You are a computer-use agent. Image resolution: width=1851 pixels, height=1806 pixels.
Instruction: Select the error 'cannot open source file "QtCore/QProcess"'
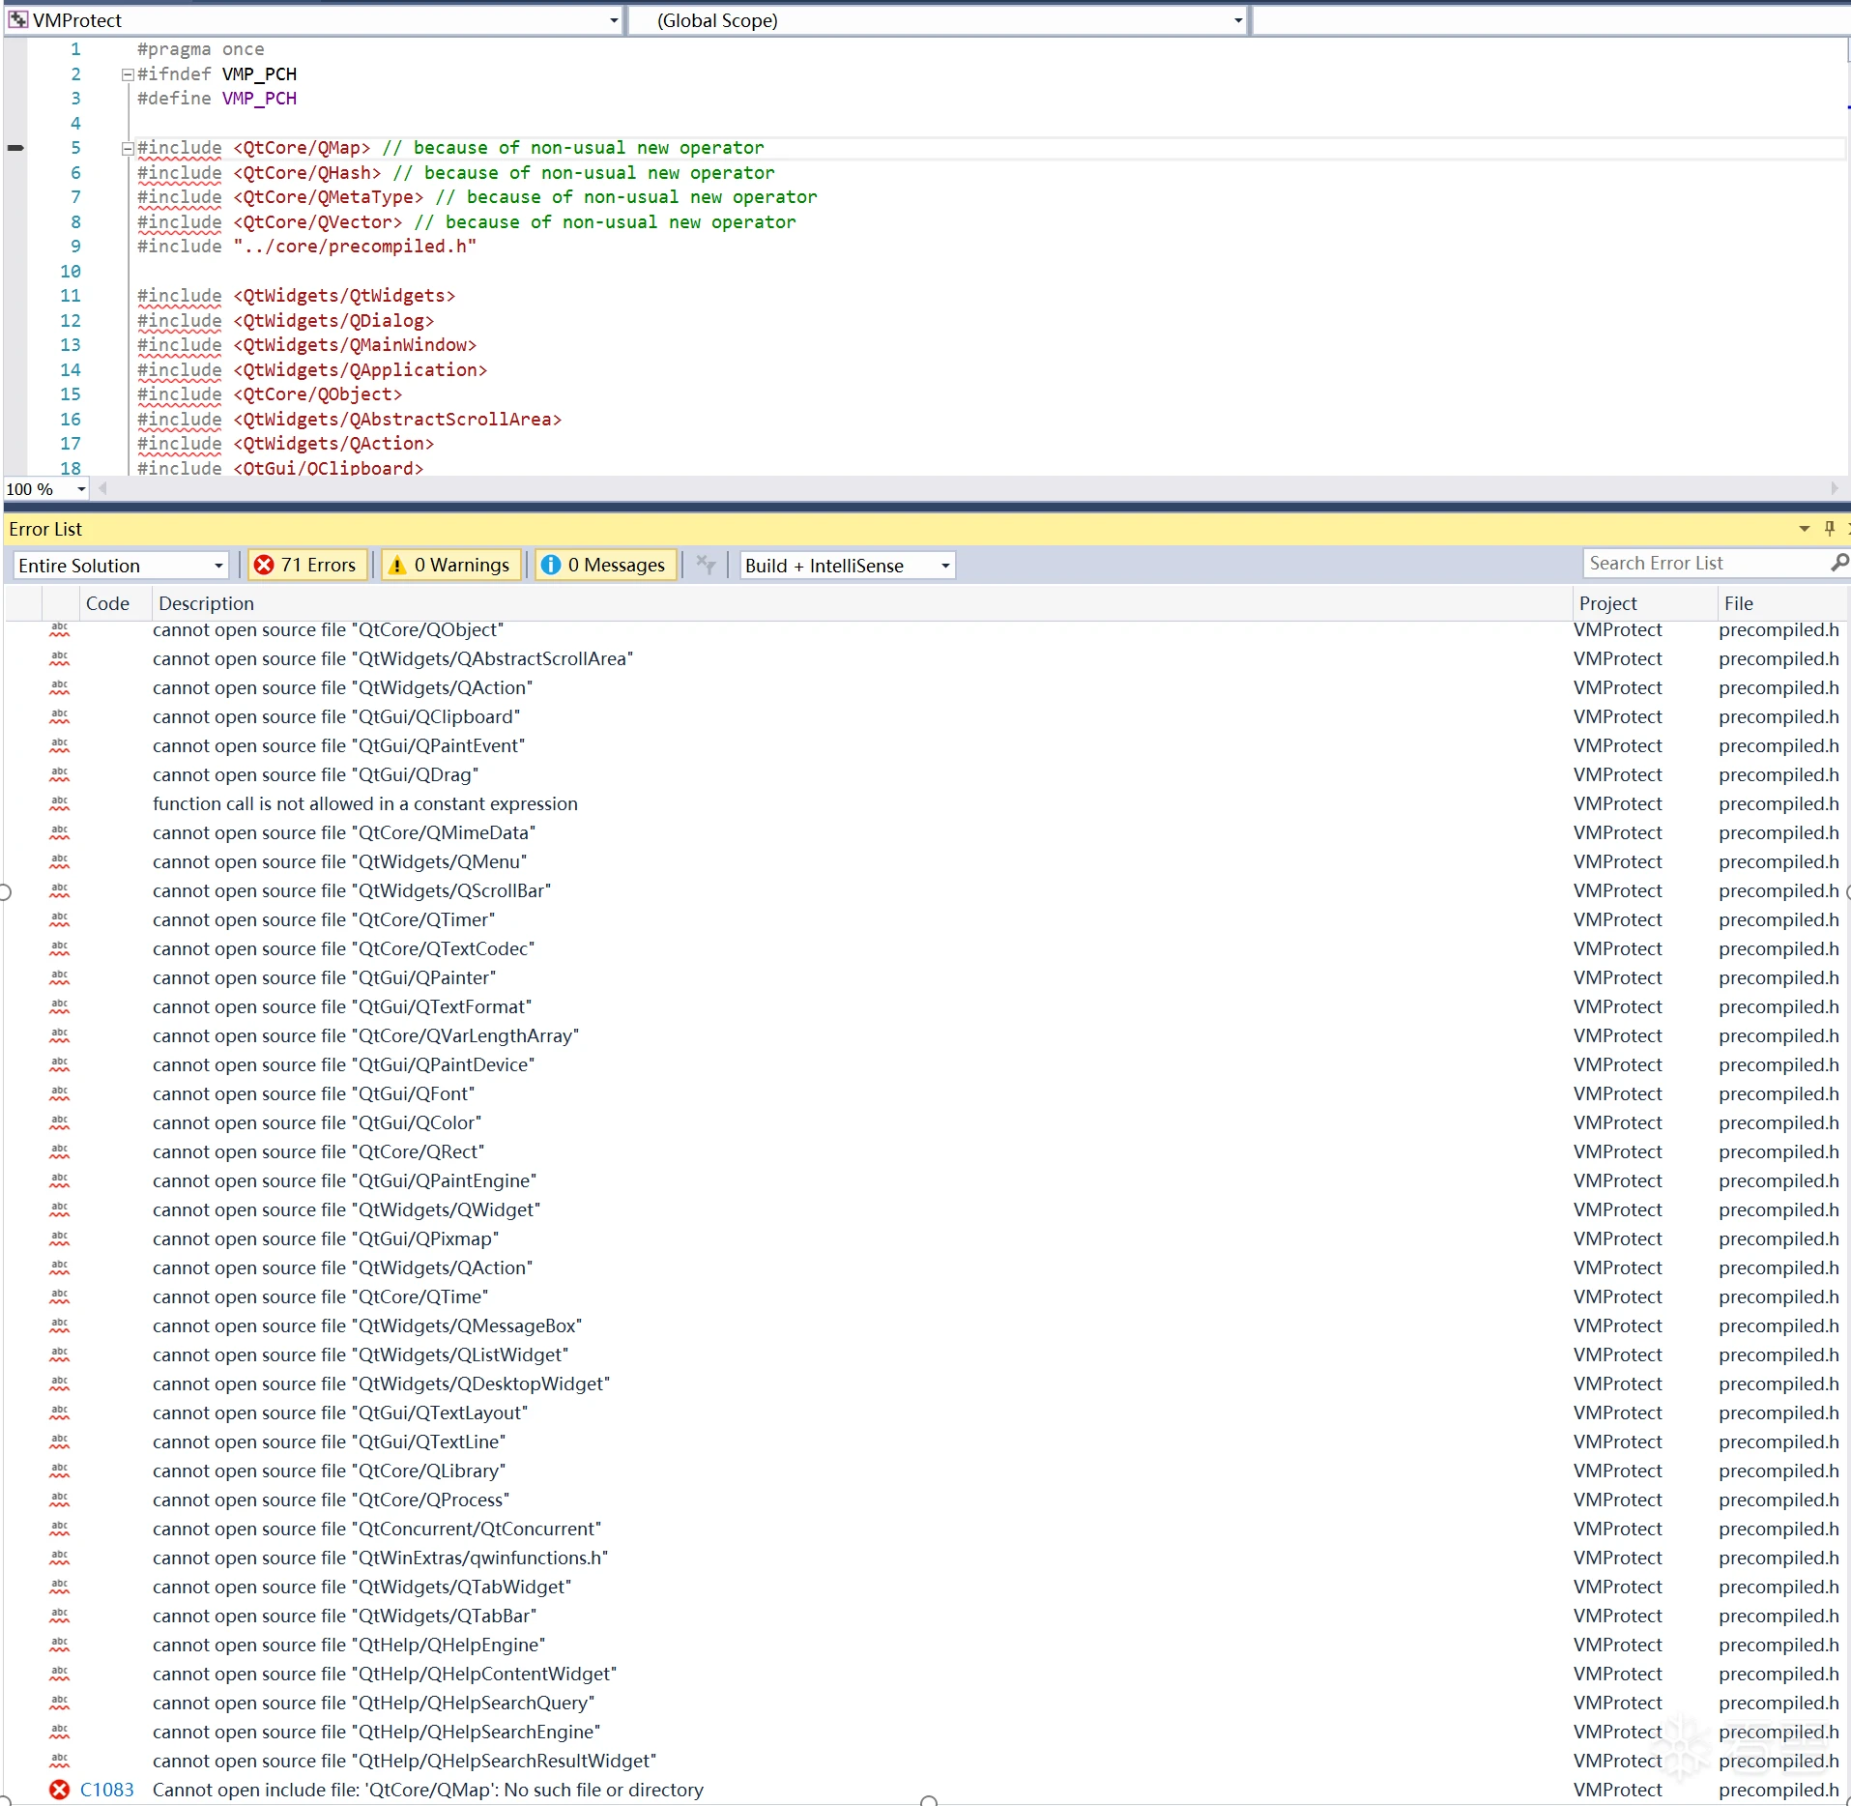(331, 1500)
